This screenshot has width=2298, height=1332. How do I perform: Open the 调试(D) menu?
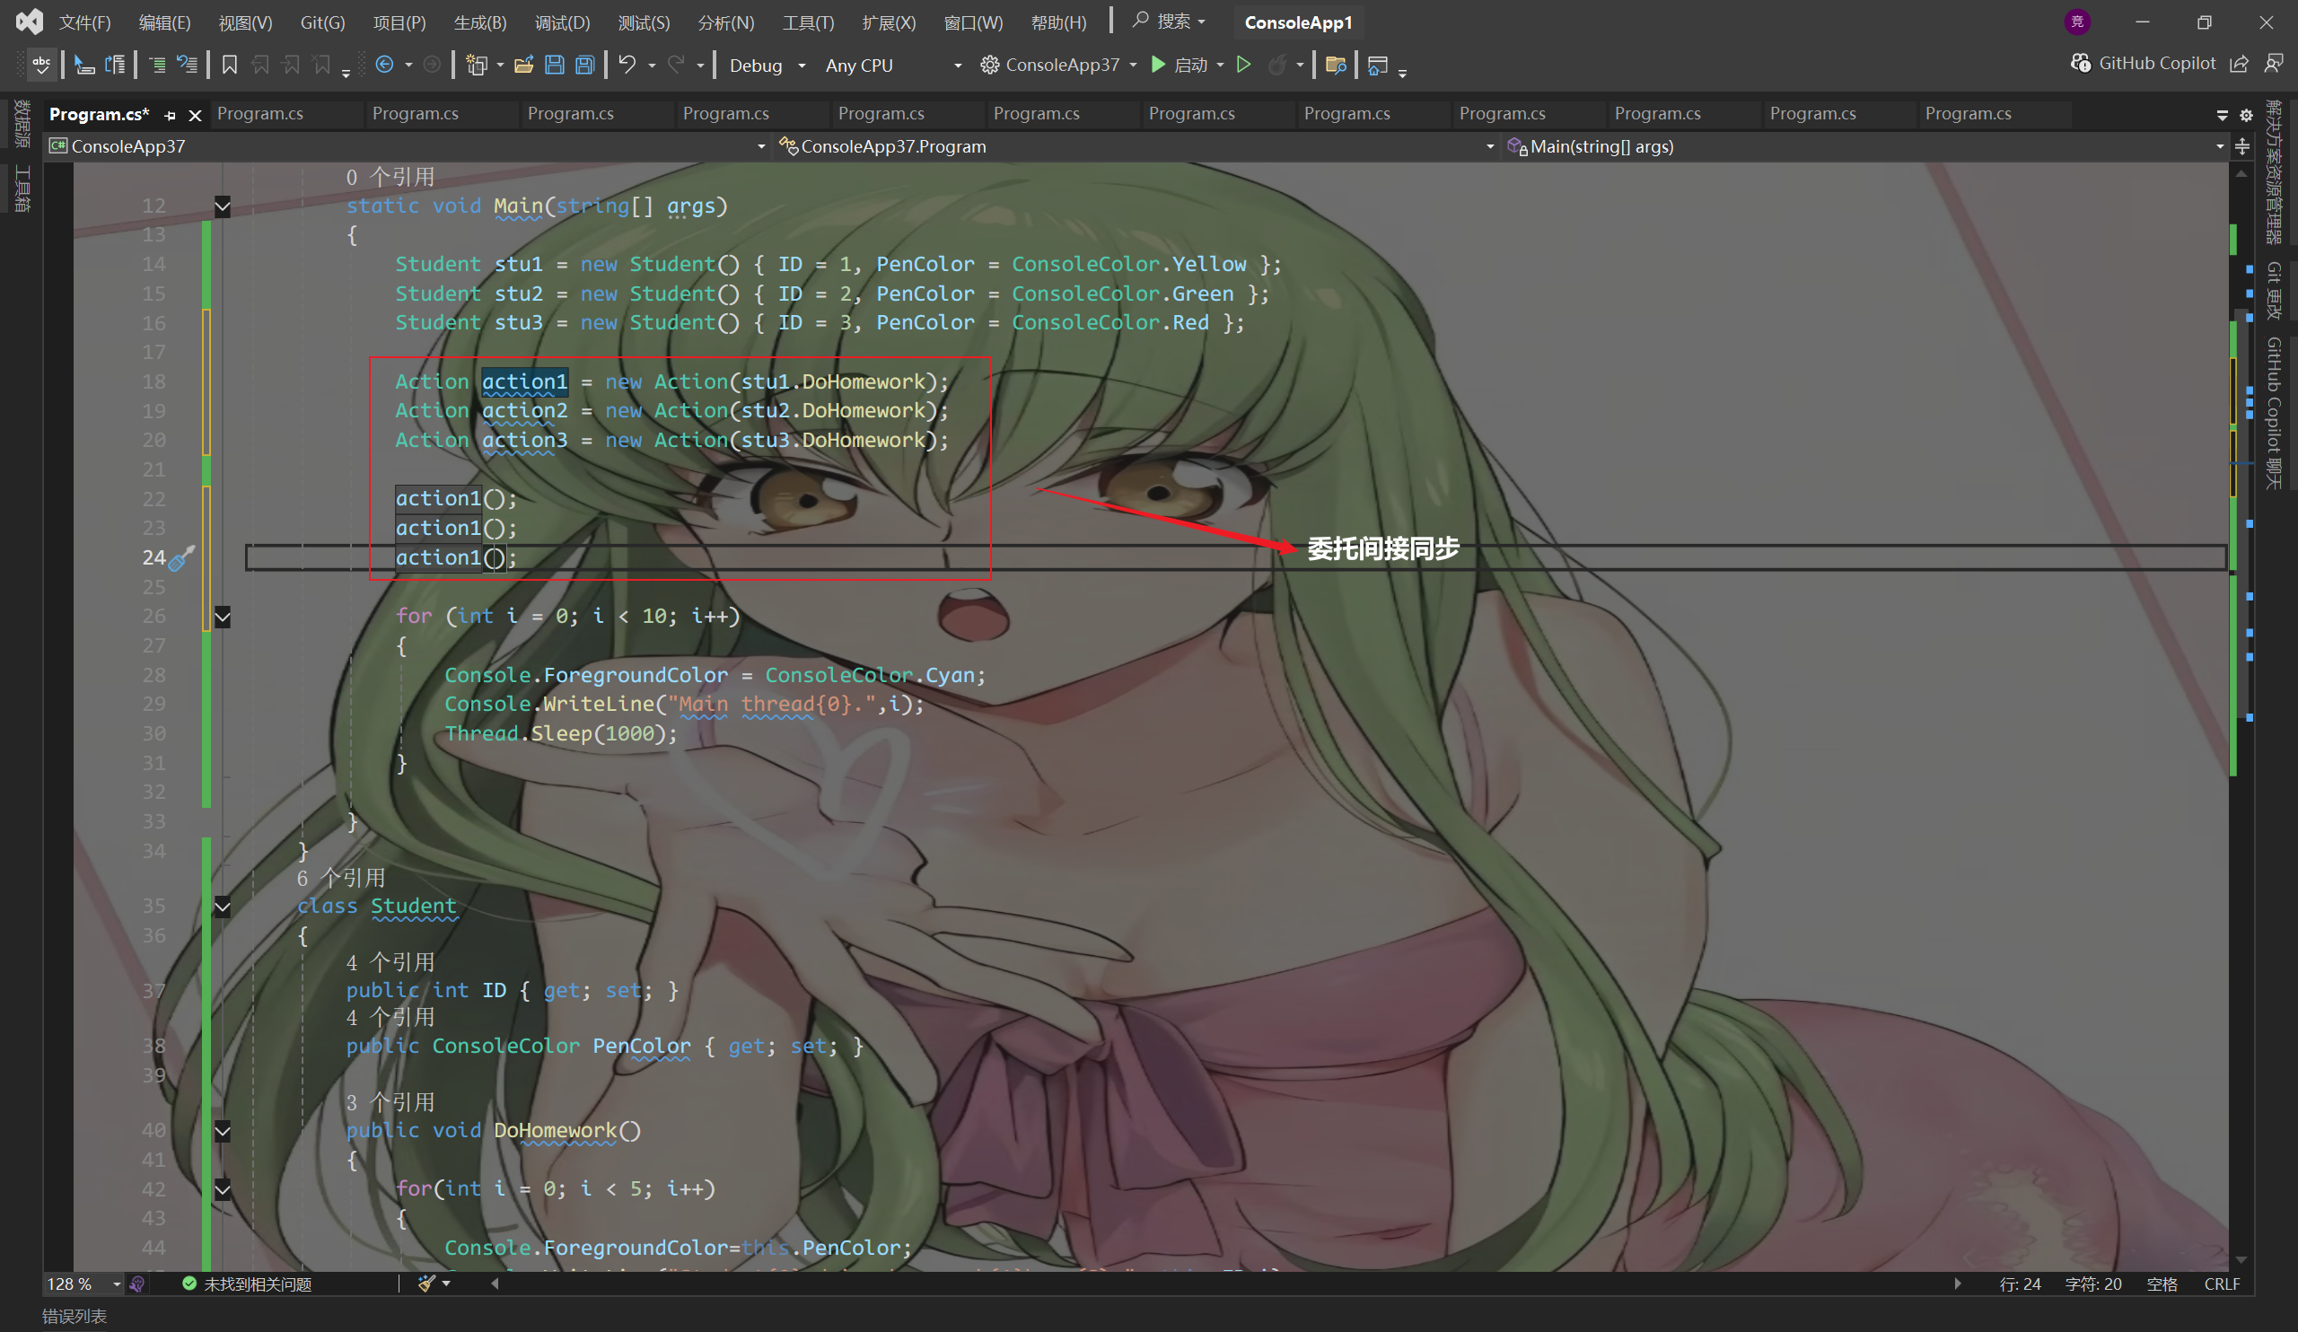563,22
